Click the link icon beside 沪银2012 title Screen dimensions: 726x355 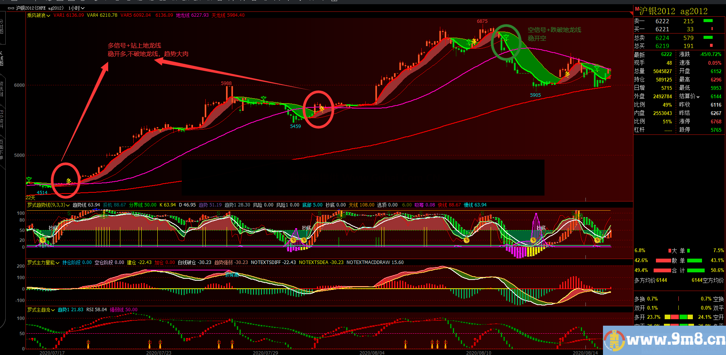click(x=11, y=8)
